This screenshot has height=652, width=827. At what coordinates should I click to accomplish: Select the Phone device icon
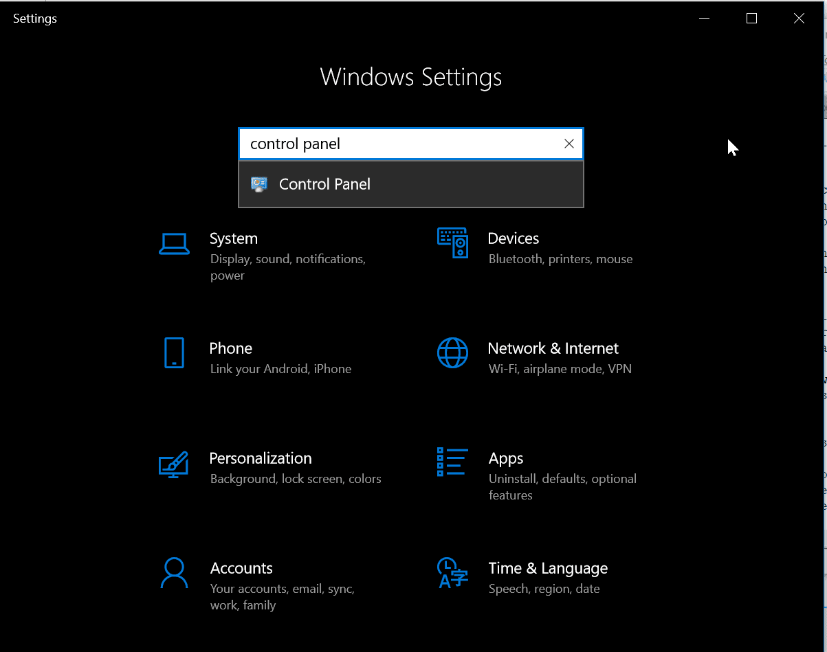point(174,353)
